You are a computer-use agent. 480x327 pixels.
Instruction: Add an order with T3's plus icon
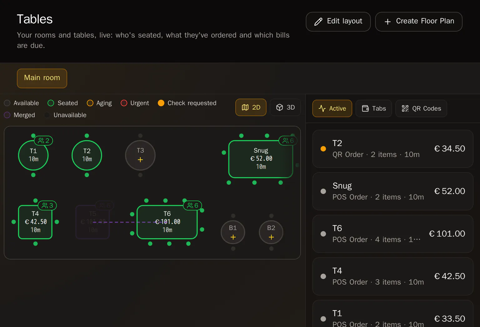(x=140, y=160)
